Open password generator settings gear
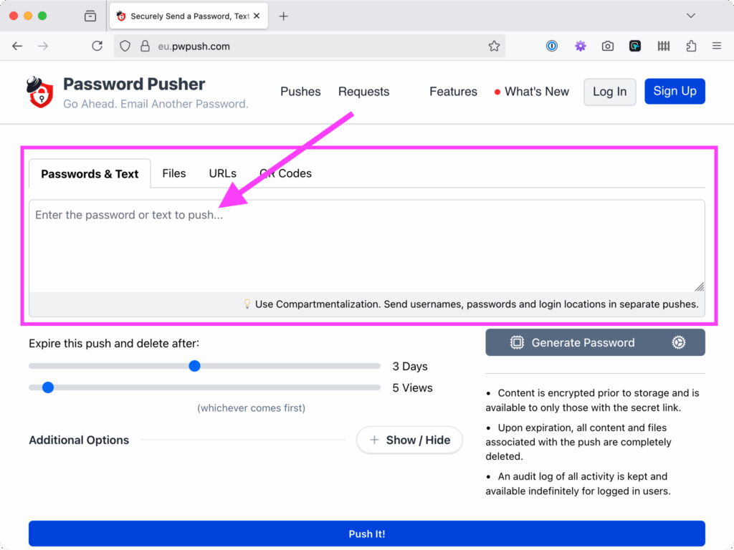Viewport: 734px width, 550px height. click(x=678, y=342)
